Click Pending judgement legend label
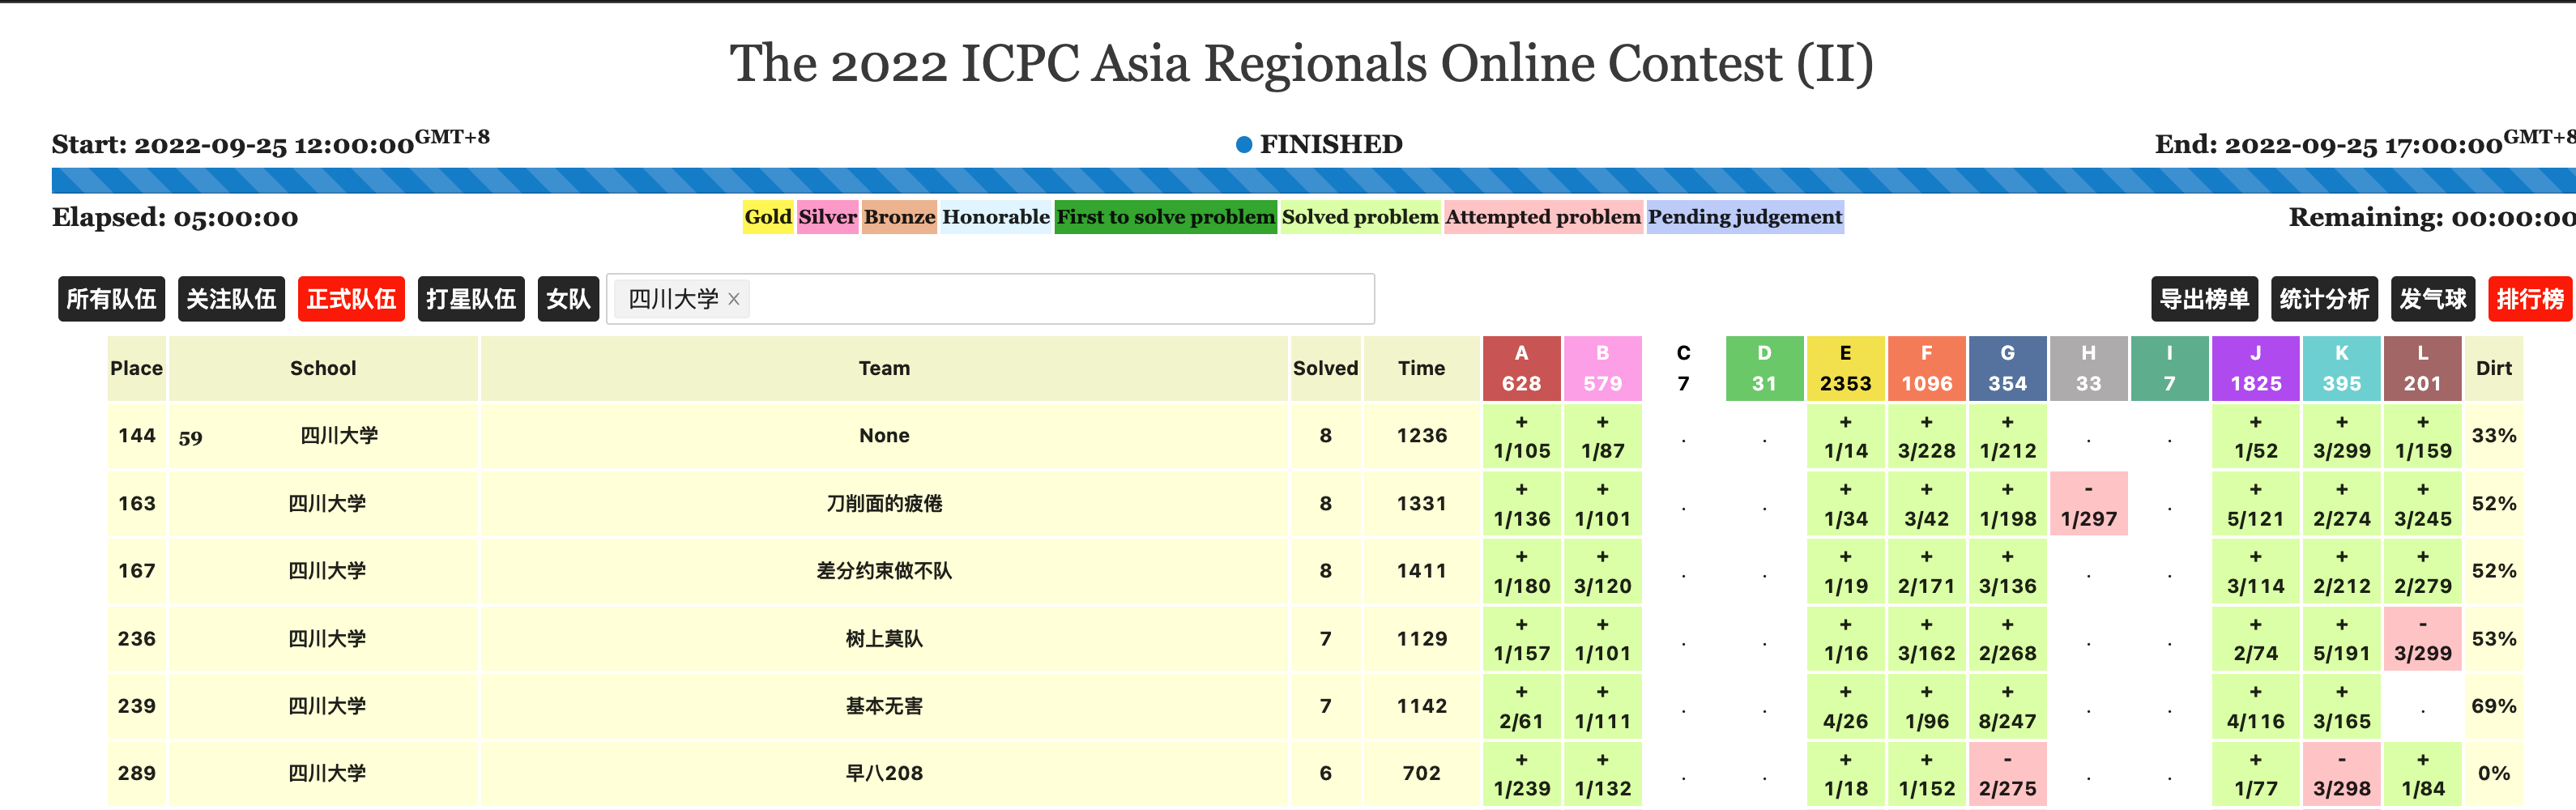Image resolution: width=2576 pixels, height=810 pixels. (1745, 217)
